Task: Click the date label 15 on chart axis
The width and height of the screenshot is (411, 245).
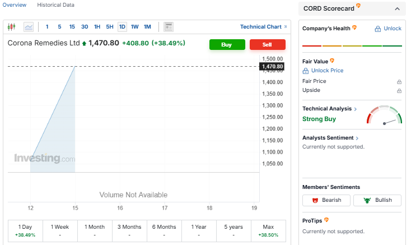Action: [x=75, y=208]
